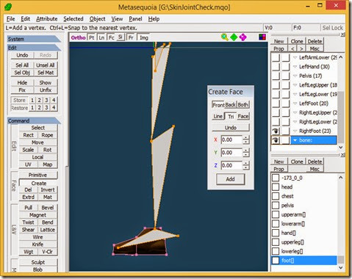Image resolution: width=352 pixels, height=279 pixels.
Task: Switch Ortho projection mode
Action: [x=78, y=37]
